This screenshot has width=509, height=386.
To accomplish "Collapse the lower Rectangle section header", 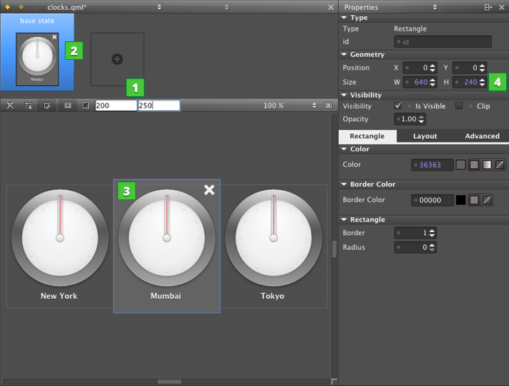I will coord(344,220).
